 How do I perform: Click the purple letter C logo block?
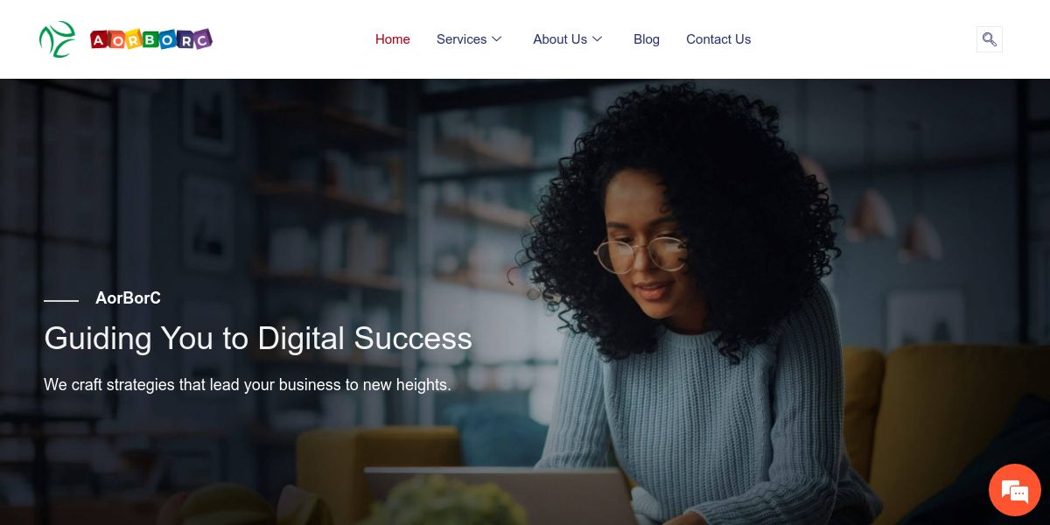click(202, 38)
